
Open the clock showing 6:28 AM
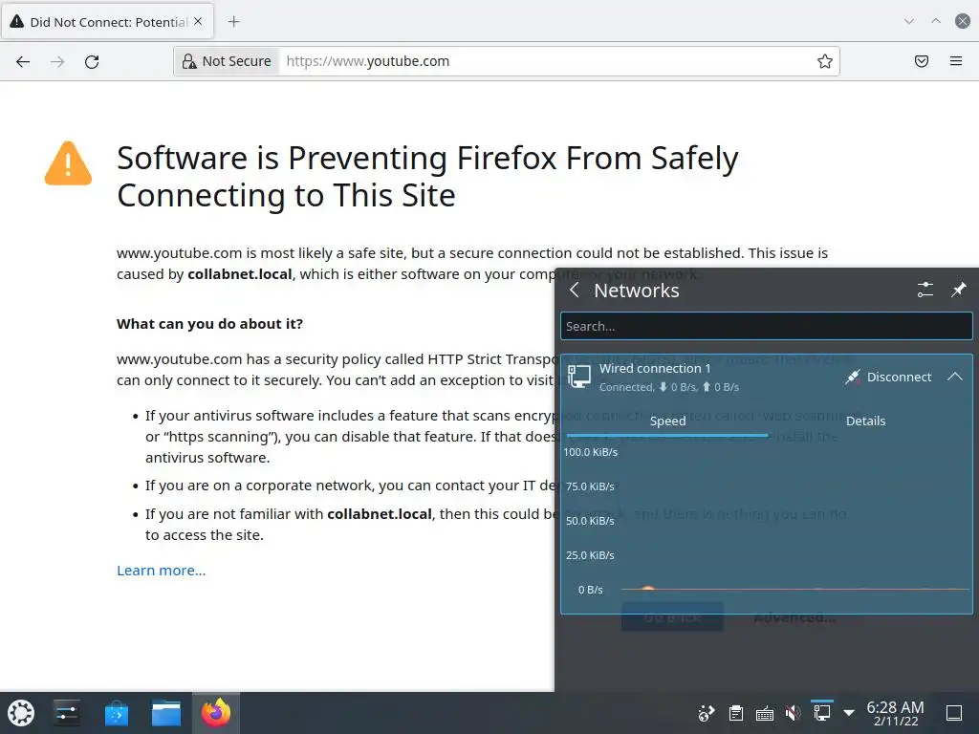[x=895, y=713]
